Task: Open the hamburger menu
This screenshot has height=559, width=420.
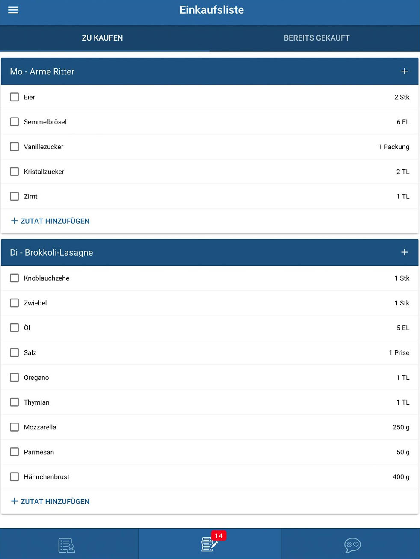Action: (13, 10)
